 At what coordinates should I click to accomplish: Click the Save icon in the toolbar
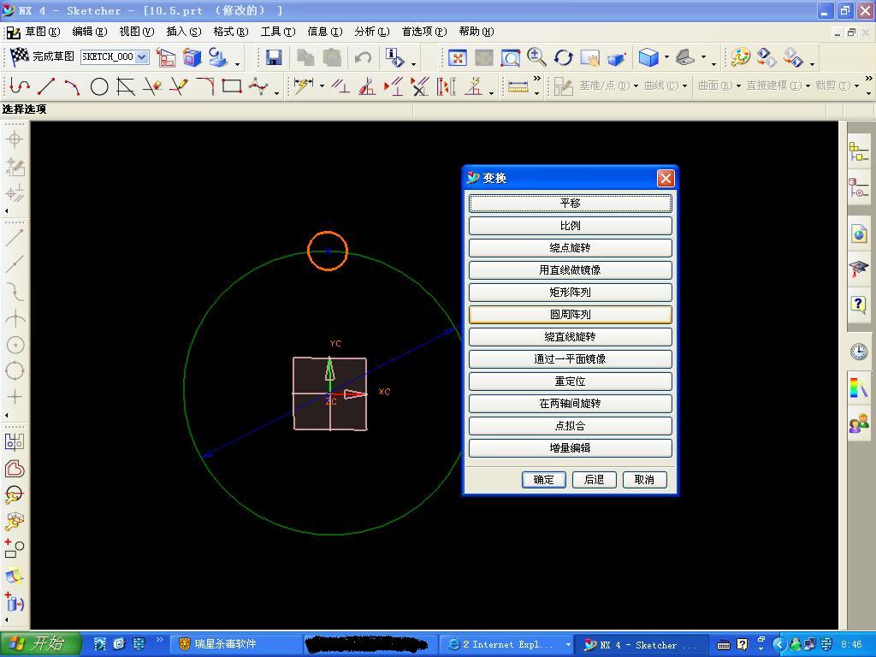point(274,57)
